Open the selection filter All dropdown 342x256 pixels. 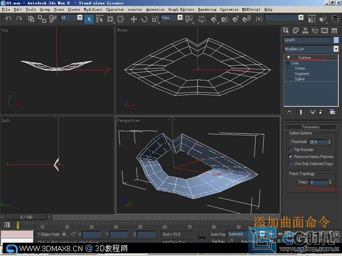point(80,18)
